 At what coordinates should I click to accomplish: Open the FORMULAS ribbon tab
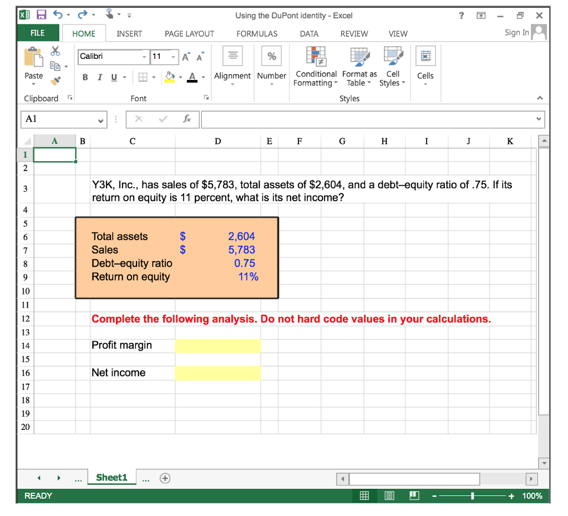click(257, 34)
